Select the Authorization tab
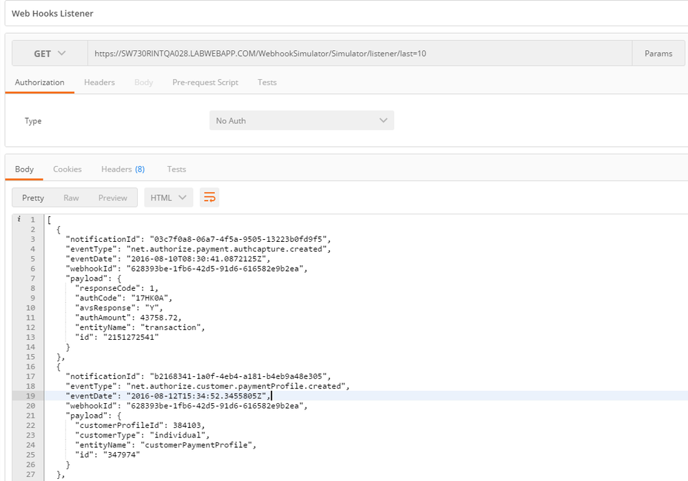Screen dimensions: 688x481 (x=39, y=82)
